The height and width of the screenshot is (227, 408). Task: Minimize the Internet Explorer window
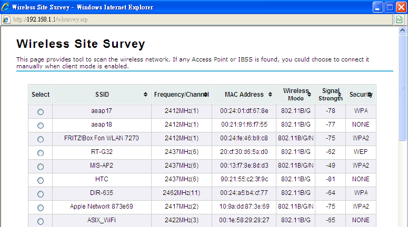(x=378, y=7)
